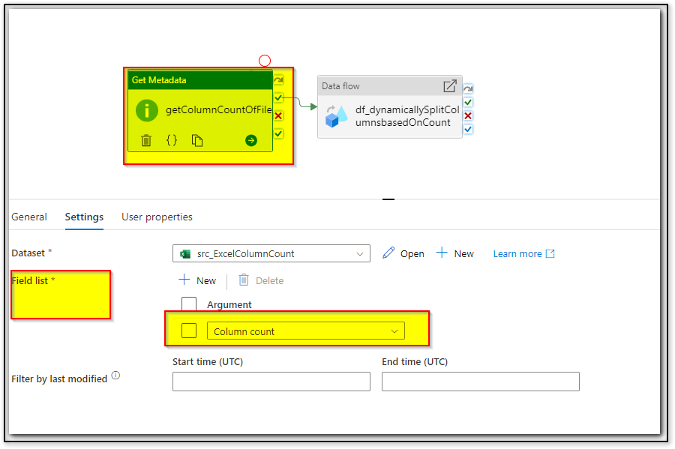Screen dimensions: 675x449
Task: Click the blue Data Flow activity icon
Action: pyautogui.click(x=335, y=118)
